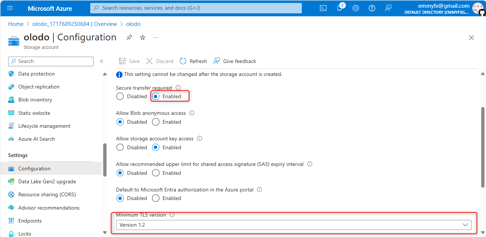Set Allow Blob anonymous access to Disabled

(x=120, y=122)
